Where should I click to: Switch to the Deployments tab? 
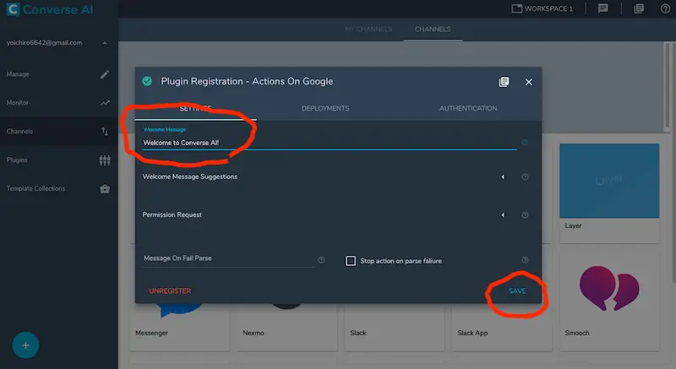tap(325, 108)
